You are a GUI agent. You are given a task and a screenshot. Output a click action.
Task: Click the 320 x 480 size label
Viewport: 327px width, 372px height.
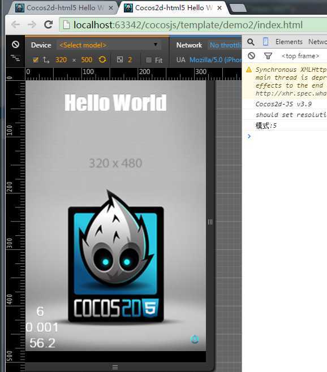point(115,163)
